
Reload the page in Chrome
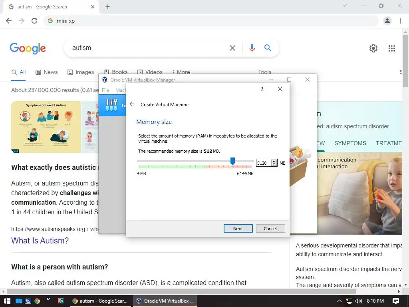click(34, 21)
